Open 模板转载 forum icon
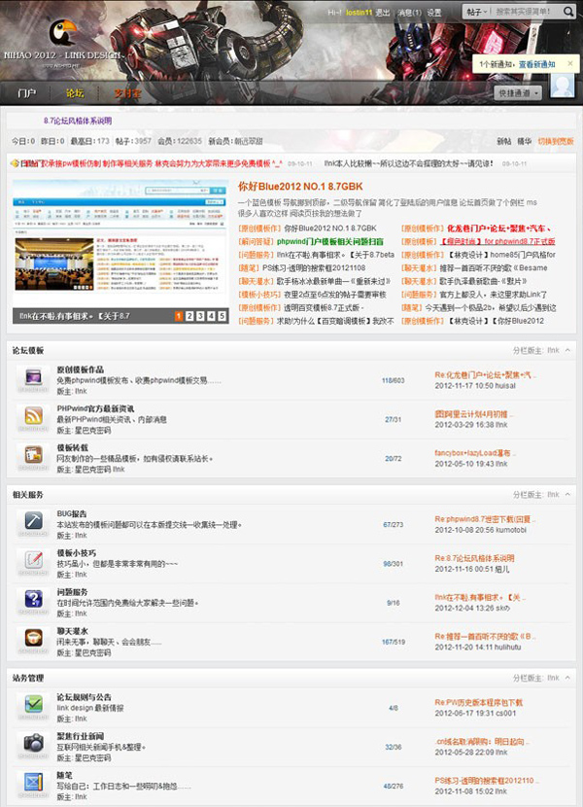 [x=33, y=455]
